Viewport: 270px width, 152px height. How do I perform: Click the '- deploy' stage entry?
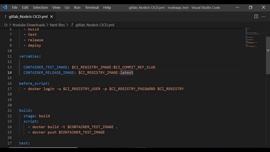tap(32, 46)
